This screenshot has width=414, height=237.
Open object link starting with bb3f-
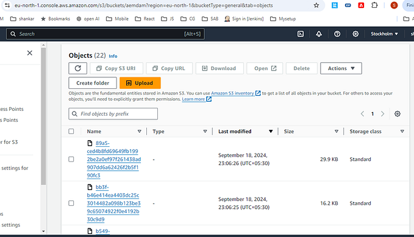[114, 203]
